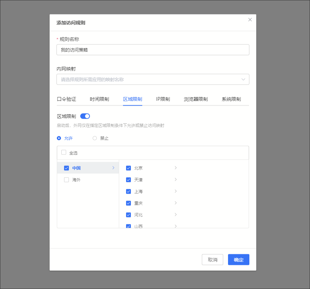Viewport: 310px width, 289px height.
Task: Expand 河北 sub-regions chevron
Action: [176, 215]
